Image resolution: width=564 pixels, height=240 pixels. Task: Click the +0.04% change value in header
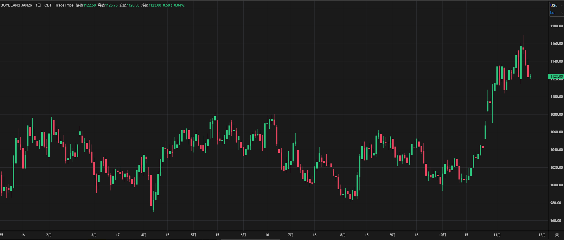(x=178, y=5)
